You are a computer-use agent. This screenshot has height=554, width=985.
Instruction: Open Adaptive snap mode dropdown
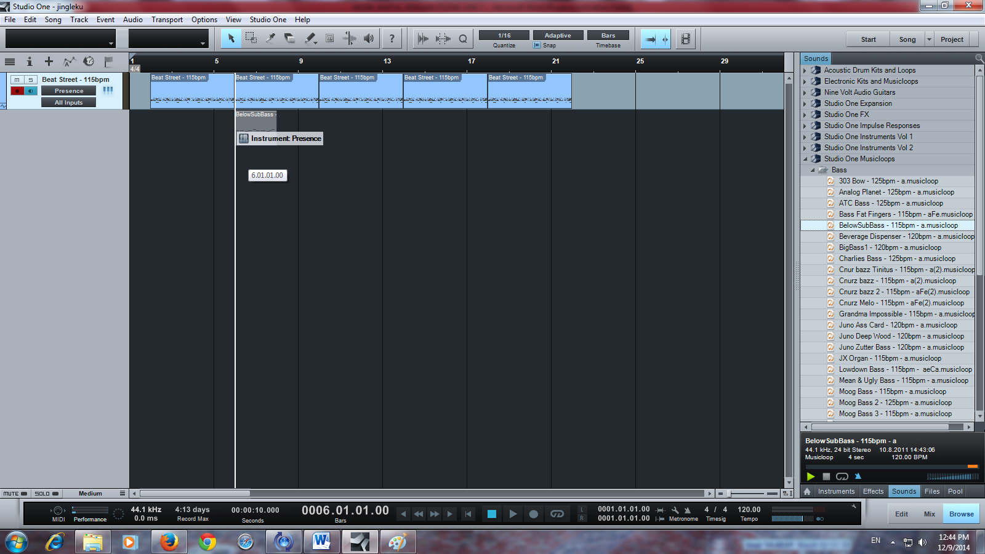tap(558, 36)
